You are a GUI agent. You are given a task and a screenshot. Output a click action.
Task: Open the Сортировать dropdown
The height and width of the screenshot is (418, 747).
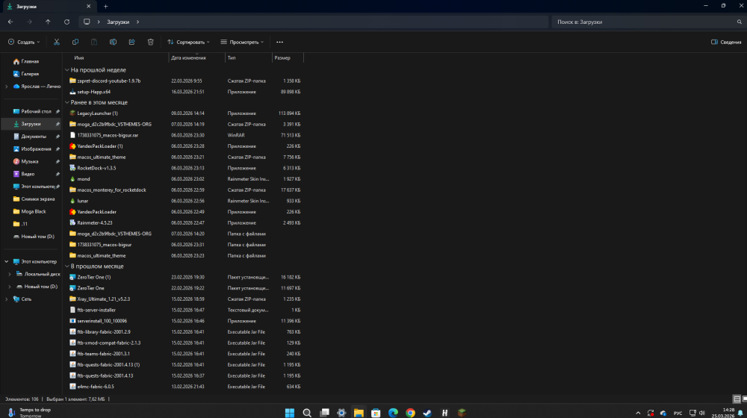(189, 42)
